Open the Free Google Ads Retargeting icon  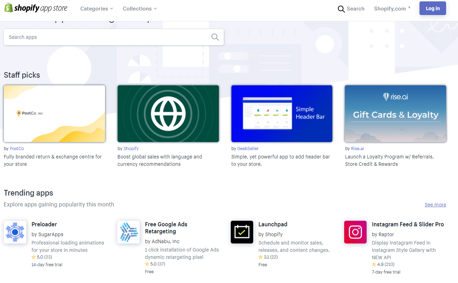(x=129, y=232)
